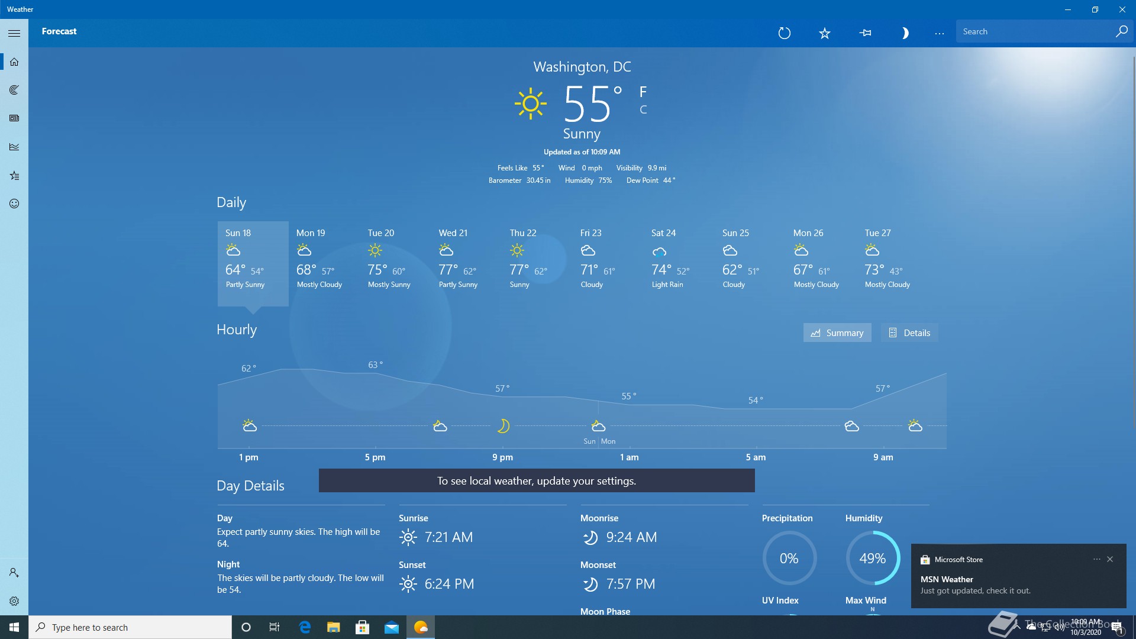Go to the Forecast home icon

14,62
